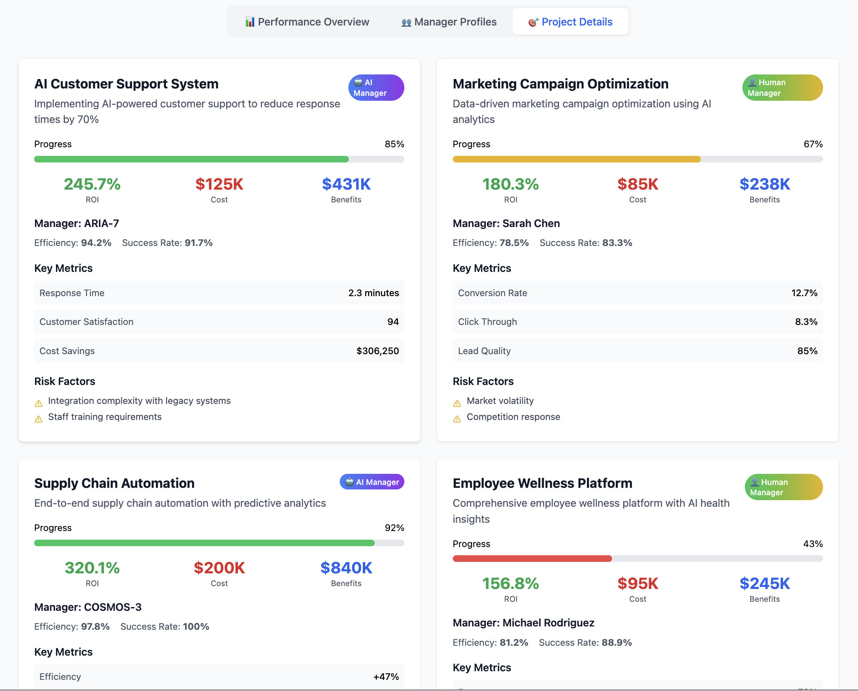Click the warning icon beside Competition response
This screenshot has width=858, height=691.
[457, 419]
